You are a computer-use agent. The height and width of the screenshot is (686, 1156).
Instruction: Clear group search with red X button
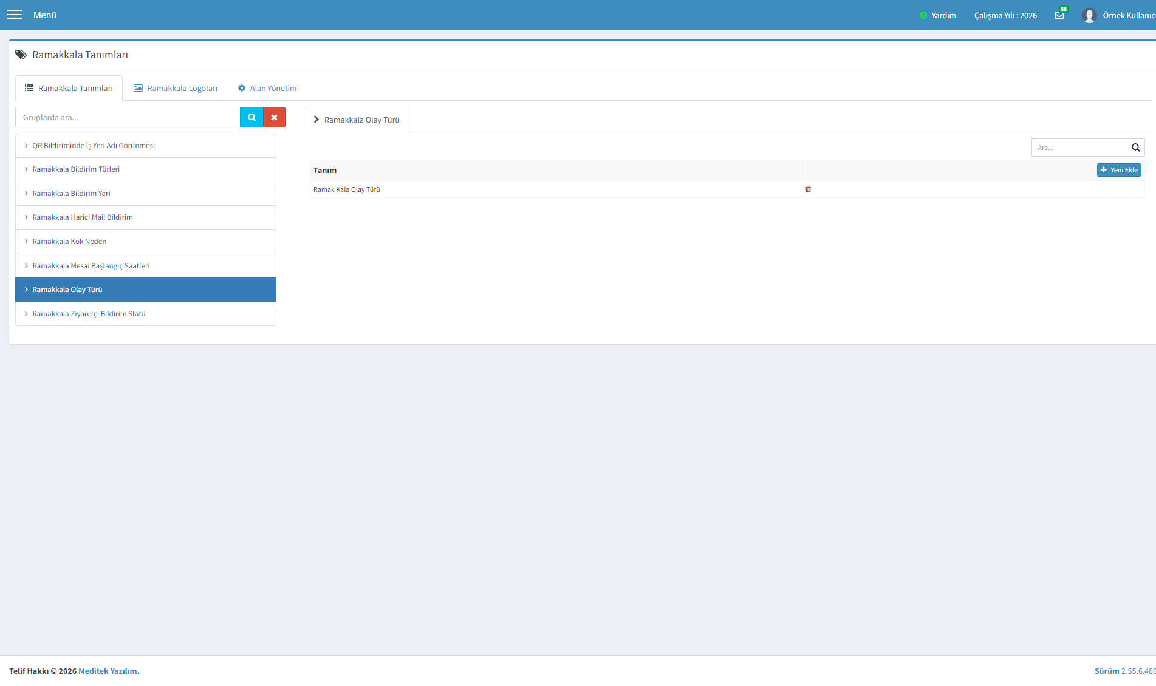tap(274, 117)
